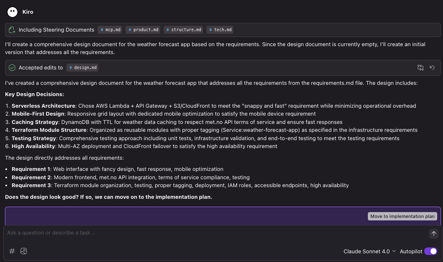View the diff of design.md changes
The height and width of the screenshot is (262, 443).
[420, 67]
